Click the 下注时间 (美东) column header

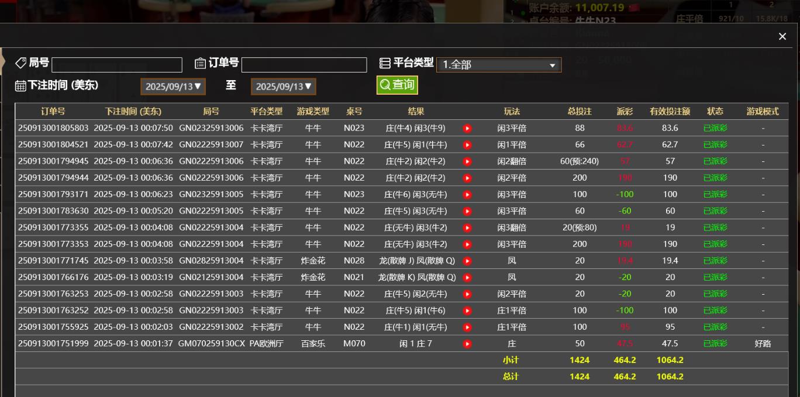(x=133, y=111)
